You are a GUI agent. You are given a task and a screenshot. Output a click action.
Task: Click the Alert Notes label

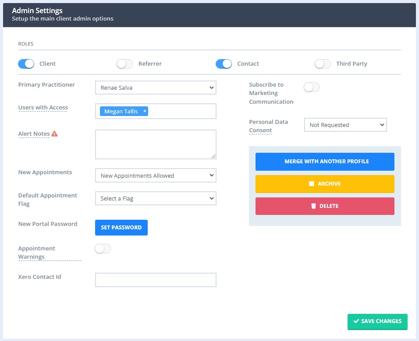point(34,134)
